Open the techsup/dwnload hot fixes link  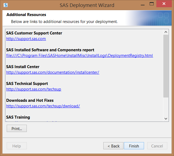43,106
